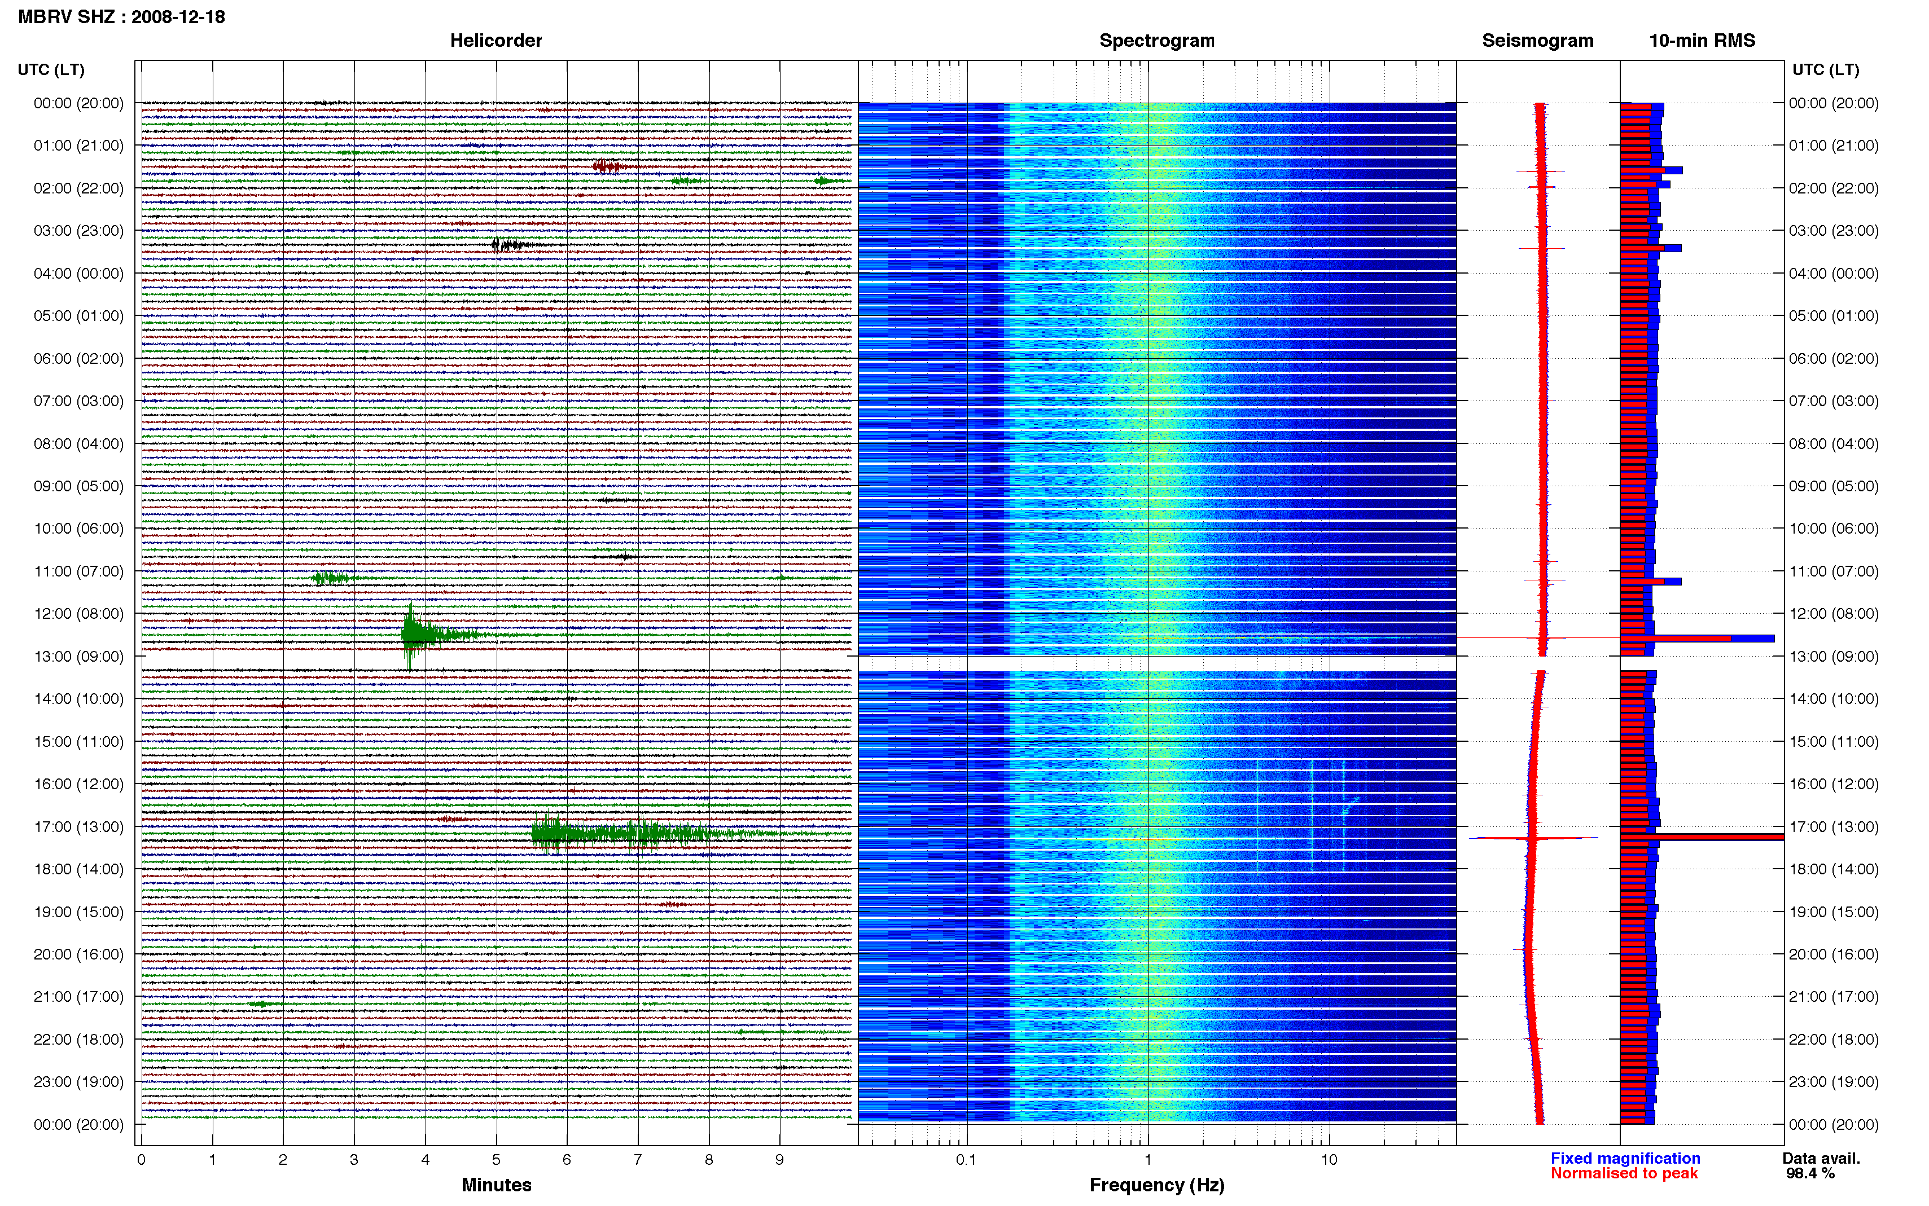Click minute tick label '5' under helicorder
This screenshot has width=1929, height=1206.
(496, 1160)
